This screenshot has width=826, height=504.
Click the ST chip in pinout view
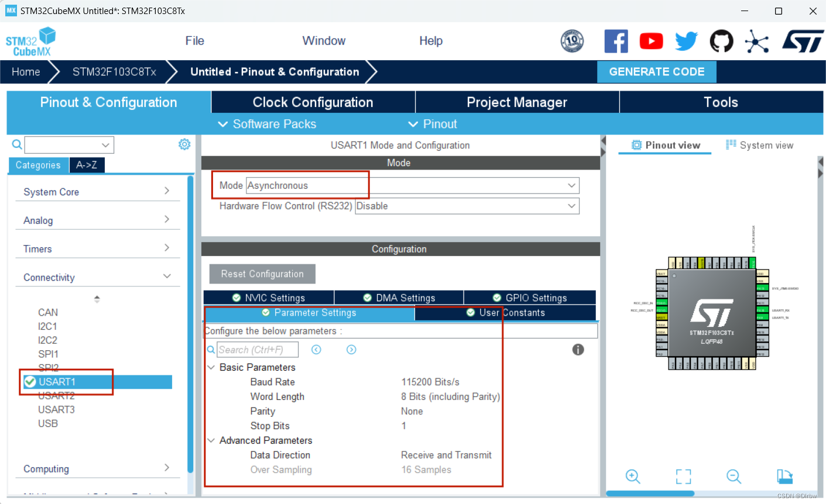[x=712, y=312]
